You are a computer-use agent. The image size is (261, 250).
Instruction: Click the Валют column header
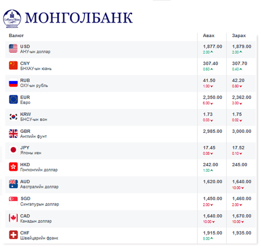pyautogui.click(x=16, y=35)
